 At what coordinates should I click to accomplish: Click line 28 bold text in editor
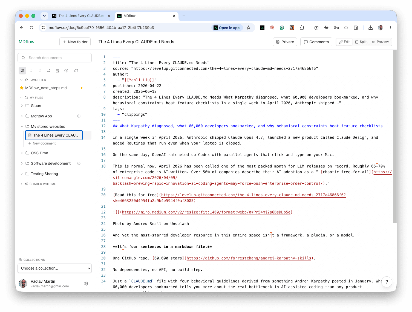162,247
